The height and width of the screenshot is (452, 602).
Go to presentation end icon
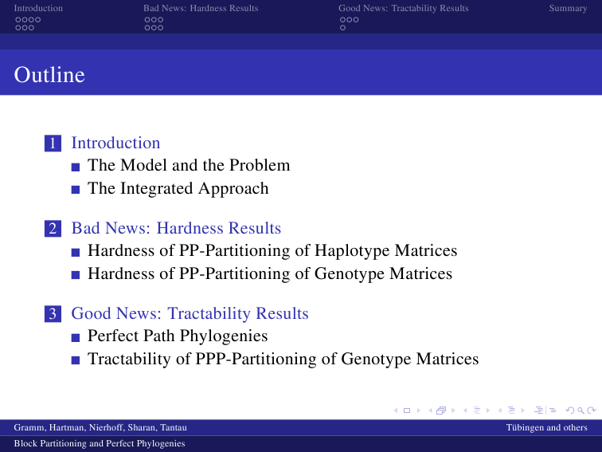coord(553,411)
